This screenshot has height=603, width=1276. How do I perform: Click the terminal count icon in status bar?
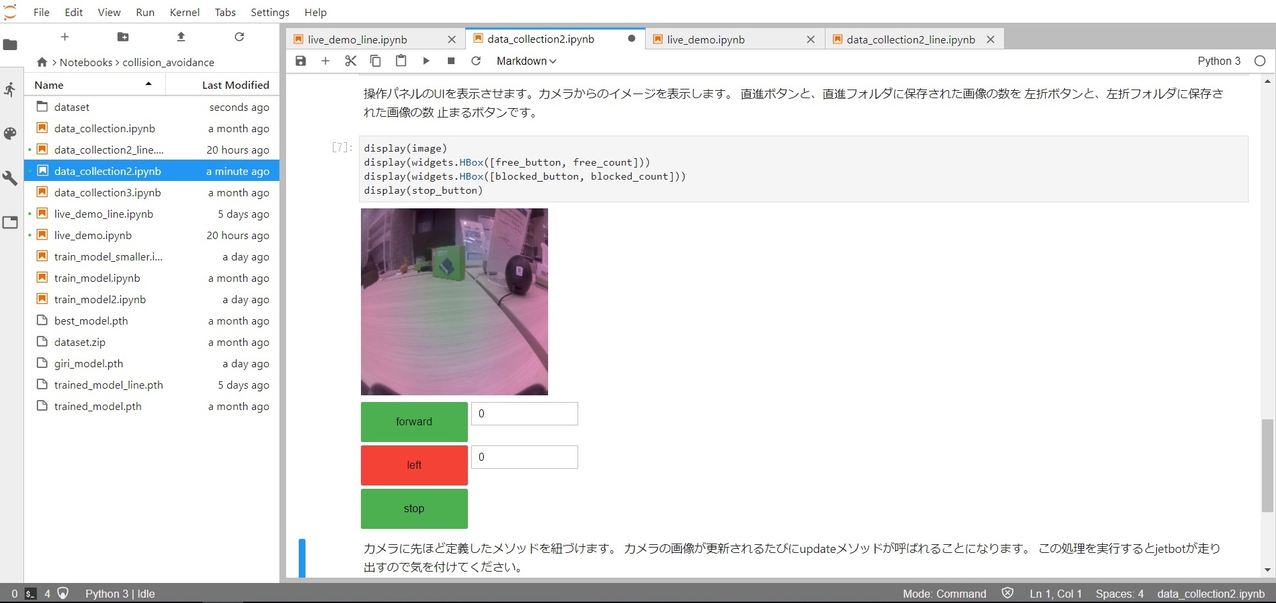click(30, 594)
